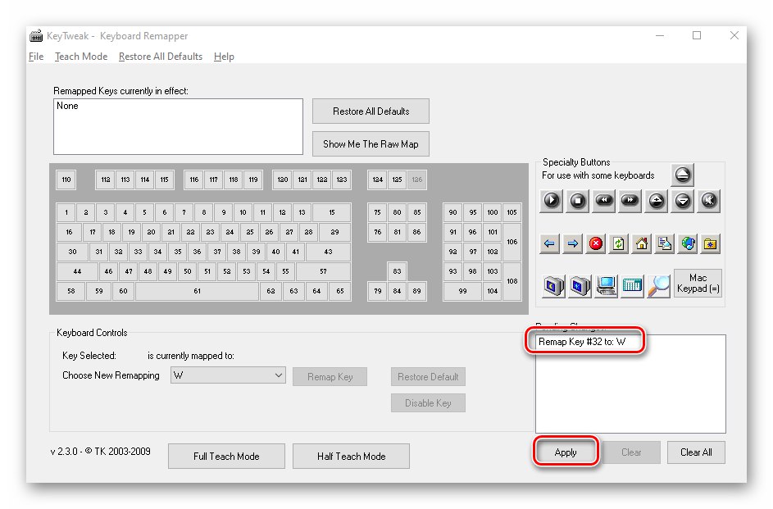Click the Eject specialty button
The height and width of the screenshot is (509, 773).
pyautogui.click(x=683, y=175)
